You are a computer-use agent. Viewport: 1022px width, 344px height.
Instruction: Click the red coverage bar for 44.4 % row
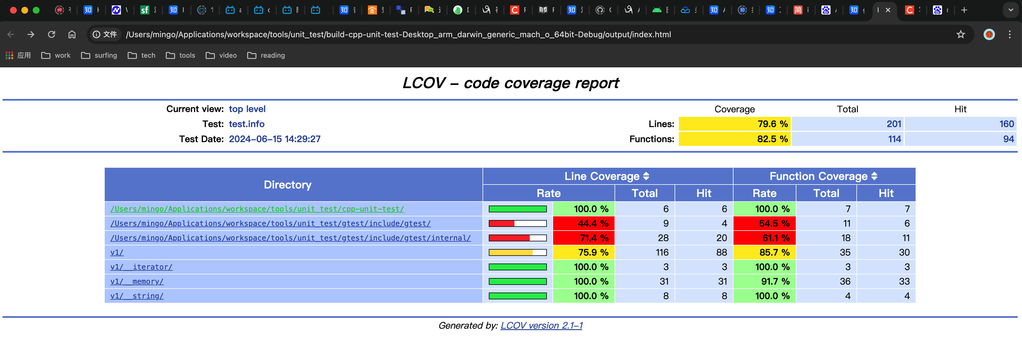click(517, 223)
